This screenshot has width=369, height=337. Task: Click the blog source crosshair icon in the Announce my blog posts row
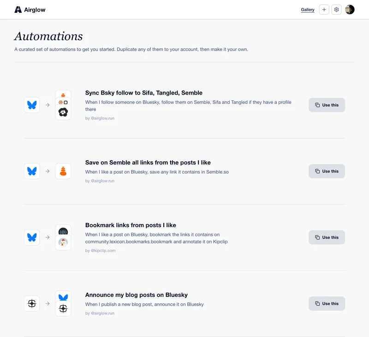32,304
